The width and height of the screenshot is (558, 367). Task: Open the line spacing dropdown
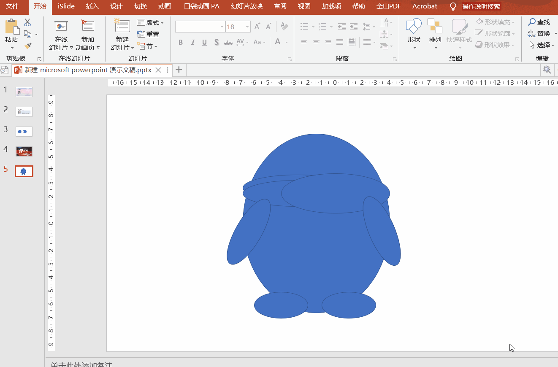(x=369, y=27)
